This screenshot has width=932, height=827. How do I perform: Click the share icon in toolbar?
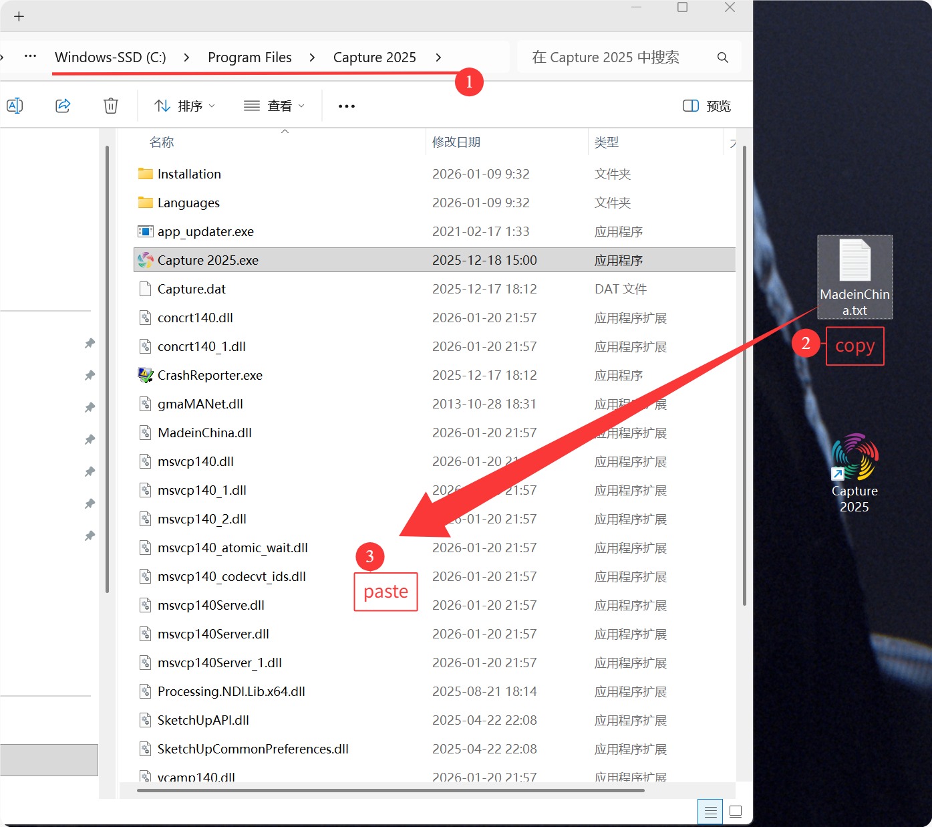tap(63, 106)
